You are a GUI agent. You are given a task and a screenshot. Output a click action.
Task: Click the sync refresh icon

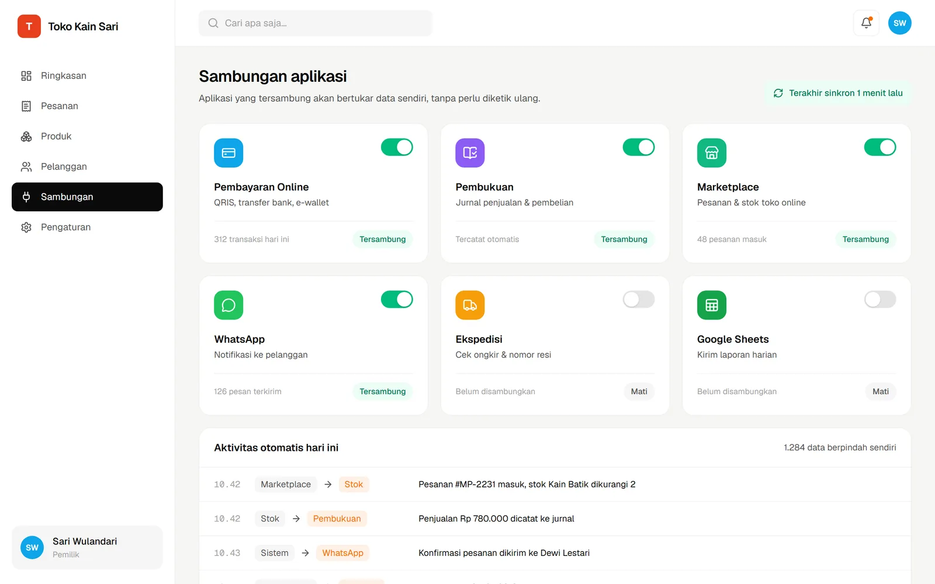pyautogui.click(x=778, y=93)
